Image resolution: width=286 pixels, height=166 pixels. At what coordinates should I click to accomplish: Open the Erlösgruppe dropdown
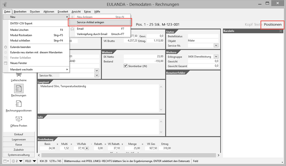(216, 56)
